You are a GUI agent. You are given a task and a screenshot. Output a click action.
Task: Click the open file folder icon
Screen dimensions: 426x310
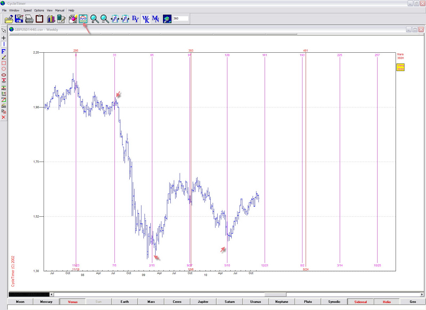click(9, 19)
